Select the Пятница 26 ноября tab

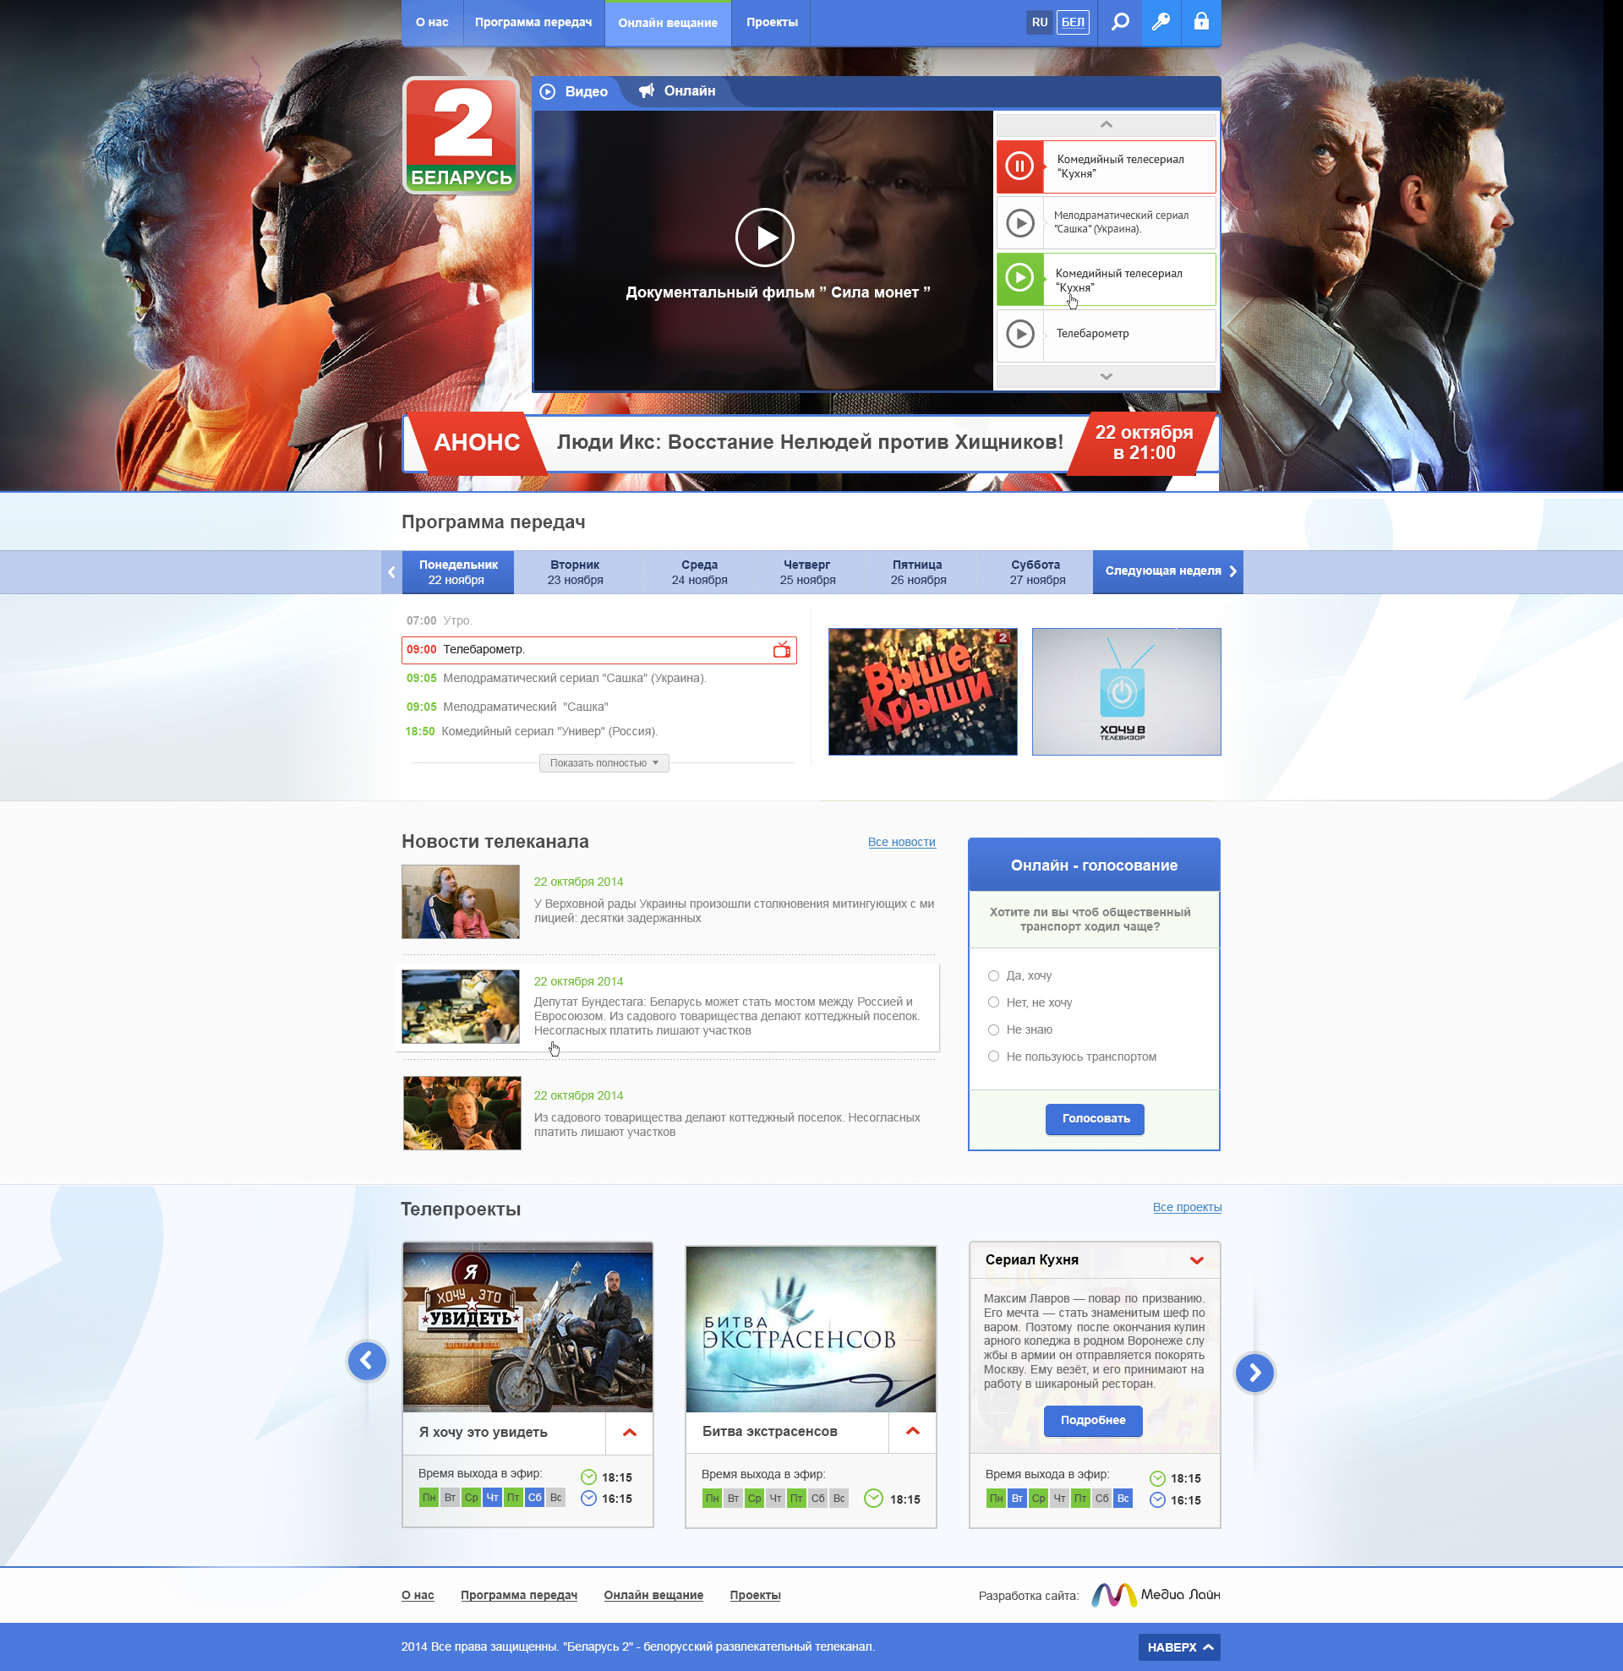(918, 572)
